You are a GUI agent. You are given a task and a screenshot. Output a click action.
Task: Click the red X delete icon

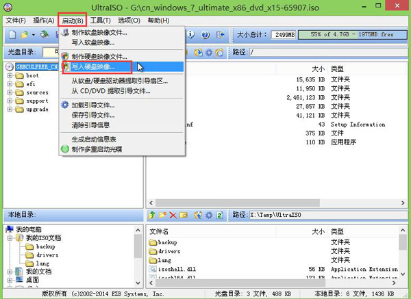pos(173,216)
